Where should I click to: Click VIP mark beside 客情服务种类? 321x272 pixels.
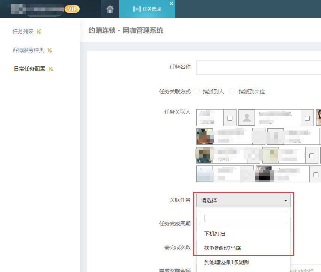tap(50, 50)
